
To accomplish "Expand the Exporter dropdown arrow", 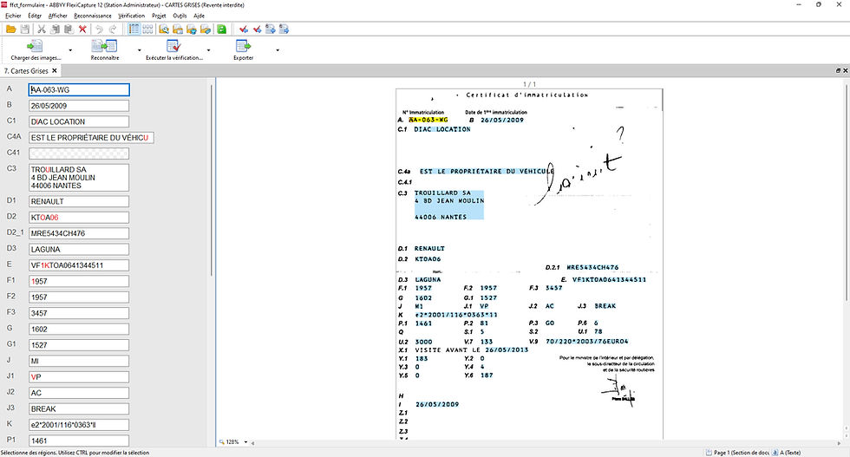I will point(278,50).
